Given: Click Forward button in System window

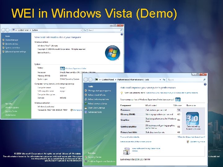Looking at the screenshot, I should coord(7,30).
